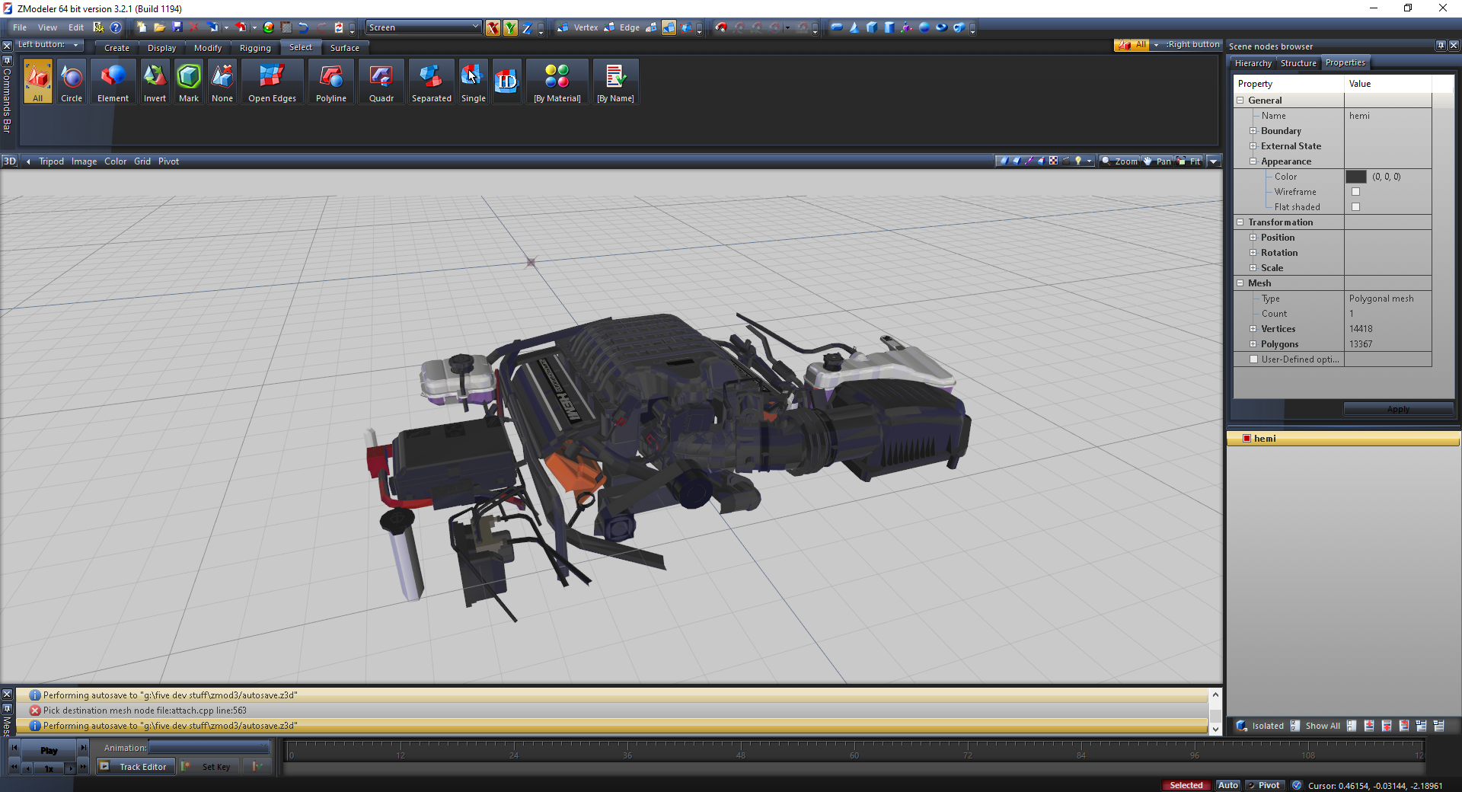The image size is (1462, 792).
Task: Switch to the Modify tab
Action: click(x=207, y=48)
